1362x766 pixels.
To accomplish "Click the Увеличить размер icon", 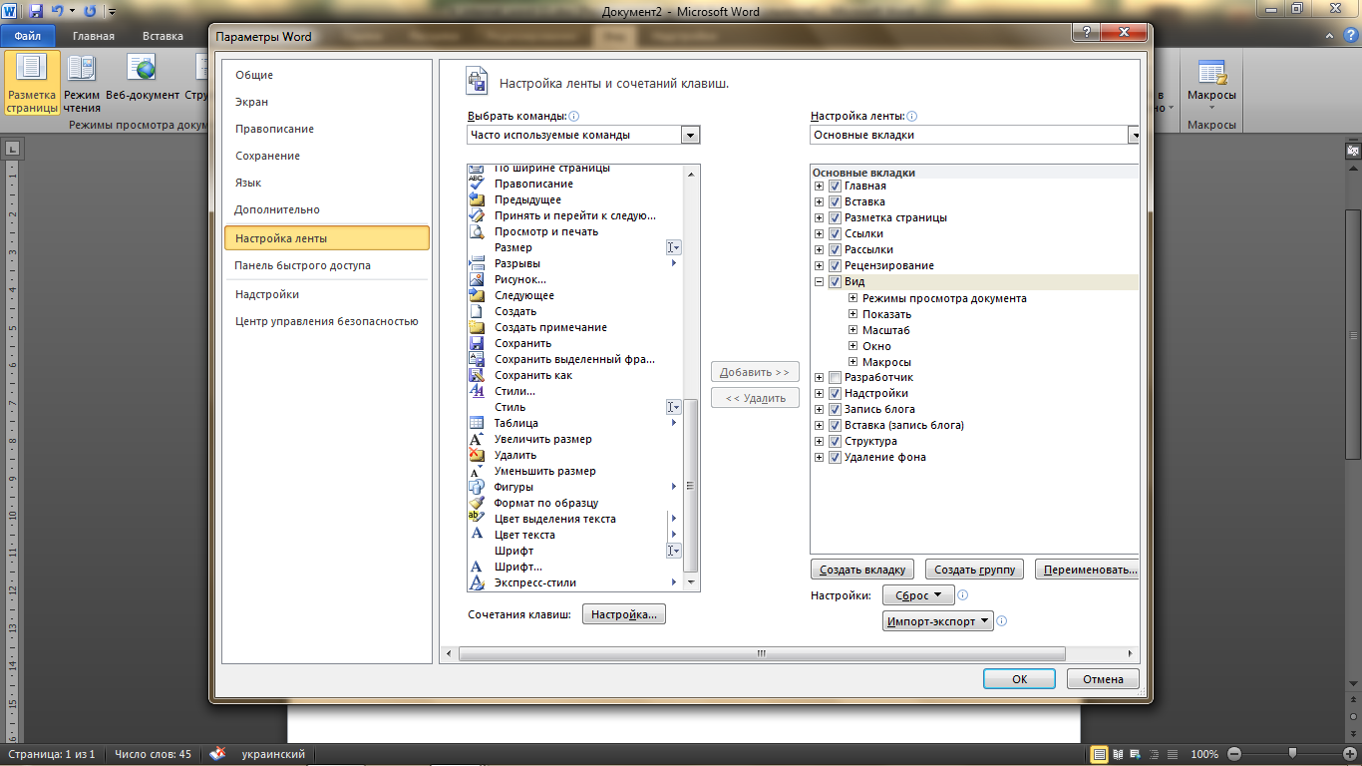I will click(x=477, y=439).
